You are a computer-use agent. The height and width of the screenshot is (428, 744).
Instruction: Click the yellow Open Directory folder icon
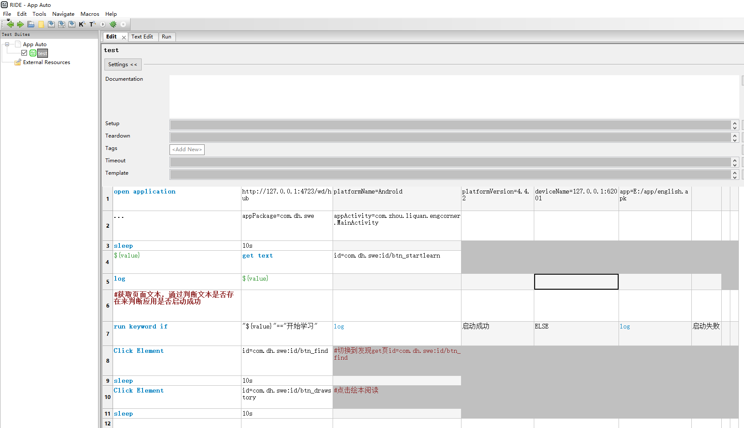pos(41,24)
